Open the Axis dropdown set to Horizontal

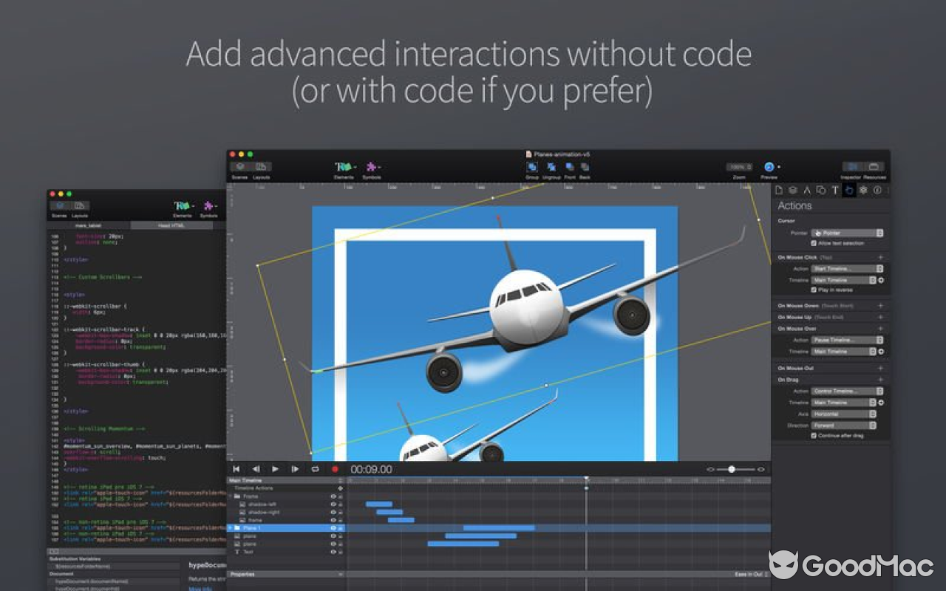[843, 414]
